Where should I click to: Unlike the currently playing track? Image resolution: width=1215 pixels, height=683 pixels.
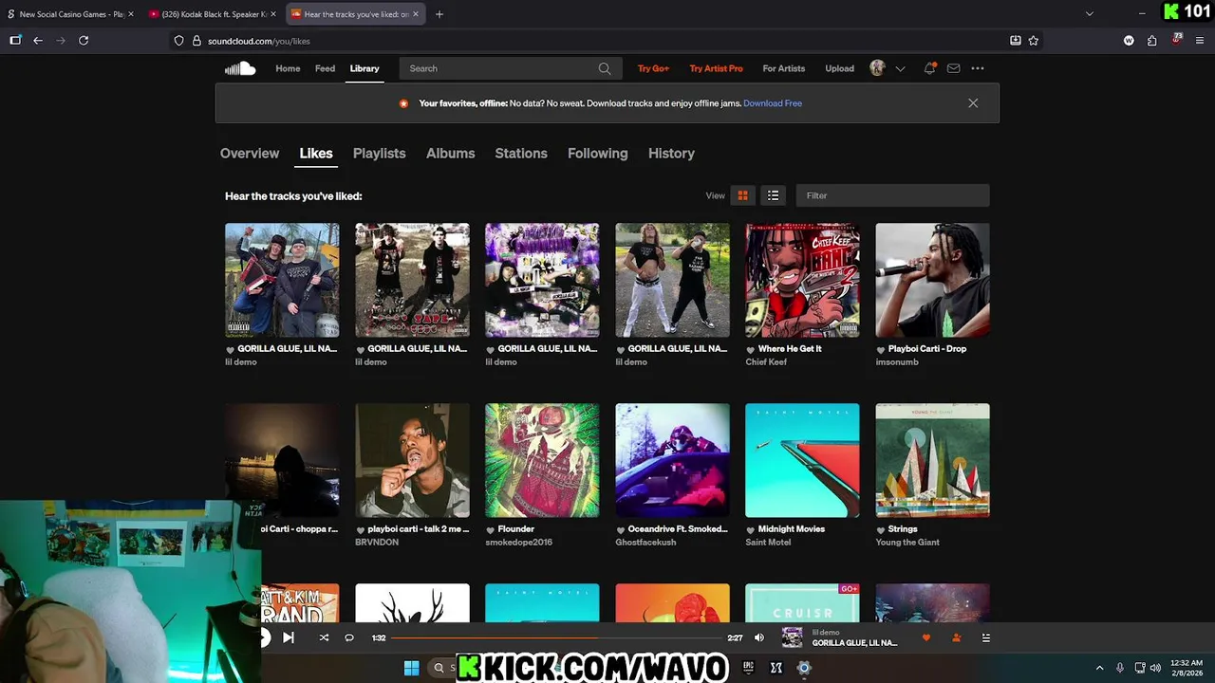pyautogui.click(x=926, y=638)
